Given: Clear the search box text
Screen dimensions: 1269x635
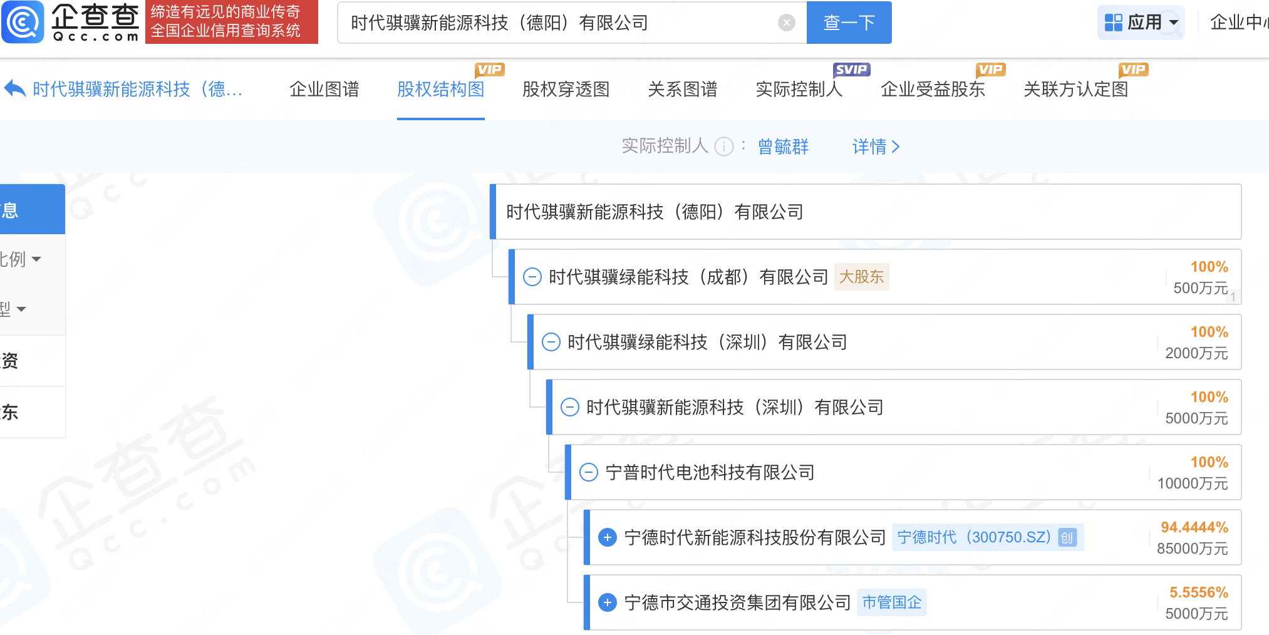Looking at the screenshot, I should (786, 23).
